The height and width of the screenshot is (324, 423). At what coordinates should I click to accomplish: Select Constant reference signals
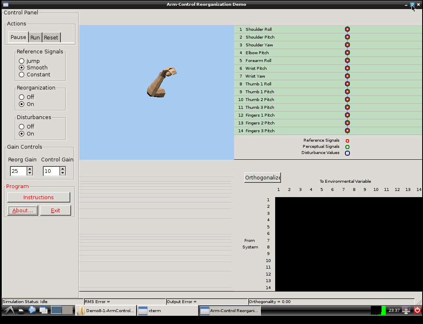(22, 75)
